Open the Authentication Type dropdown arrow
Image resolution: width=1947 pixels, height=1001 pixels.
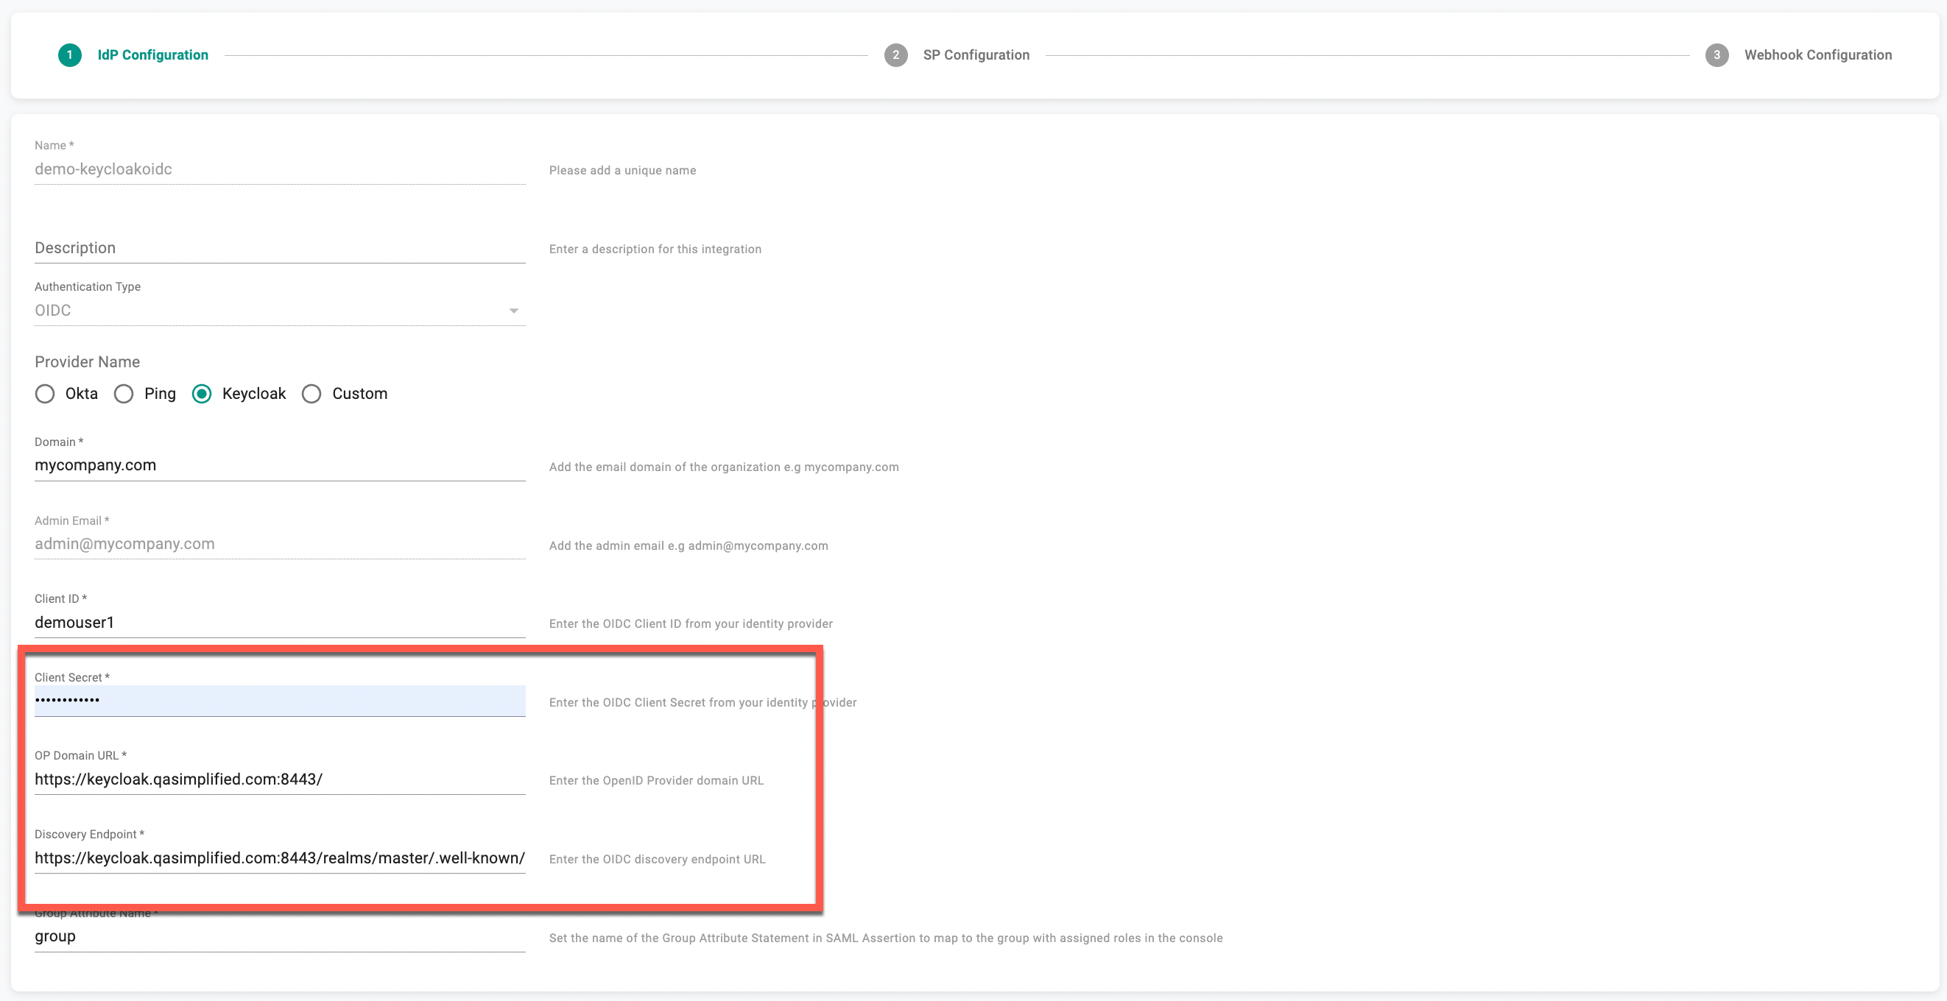(x=513, y=311)
